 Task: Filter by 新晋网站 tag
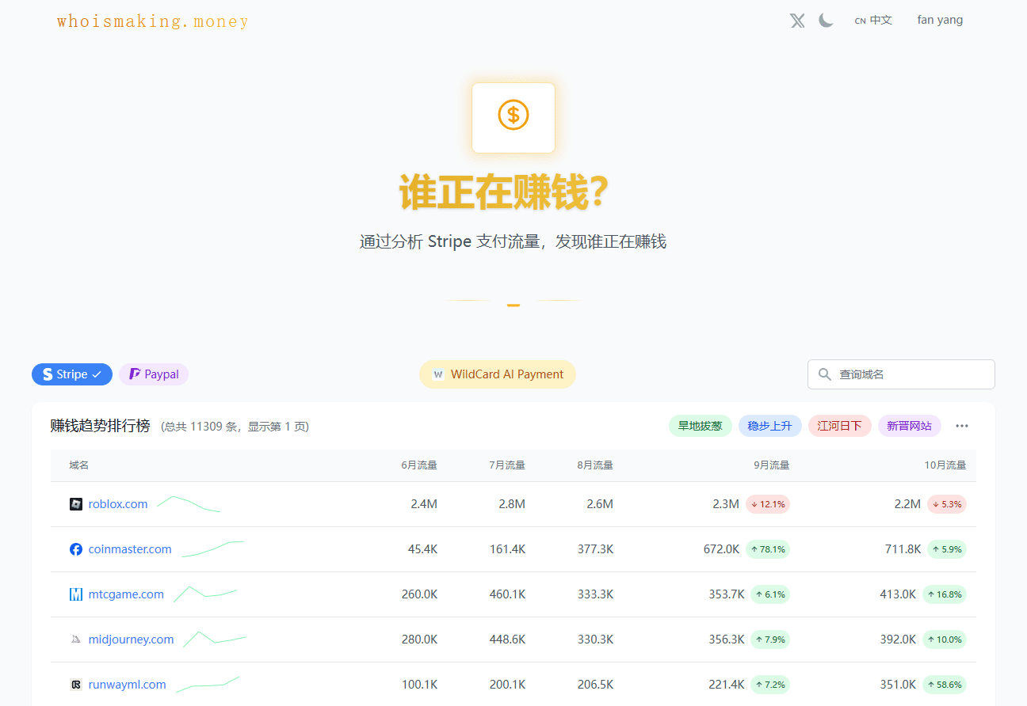coord(910,426)
